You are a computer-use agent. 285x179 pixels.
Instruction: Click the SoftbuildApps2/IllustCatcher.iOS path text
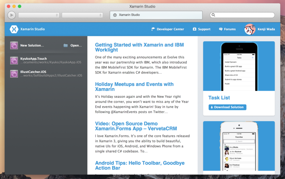click(51, 75)
